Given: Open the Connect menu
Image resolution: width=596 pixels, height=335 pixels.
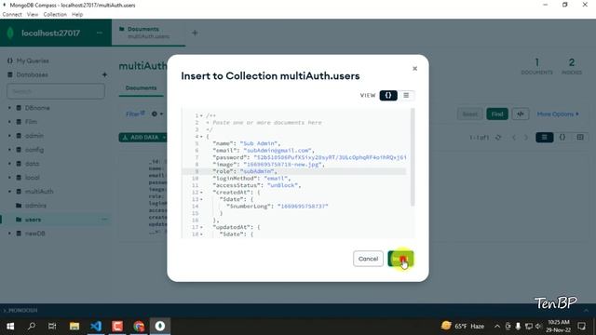Looking at the screenshot, I should [12, 15].
